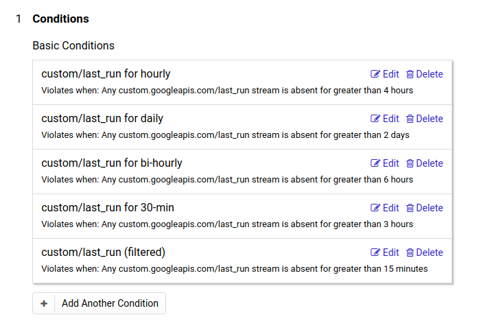Click the trash icon for filtered condition
The image size is (479, 328).
click(x=410, y=253)
